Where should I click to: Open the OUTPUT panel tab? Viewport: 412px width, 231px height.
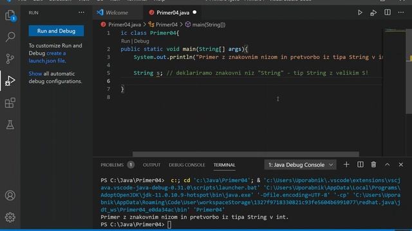tap(151, 165)
